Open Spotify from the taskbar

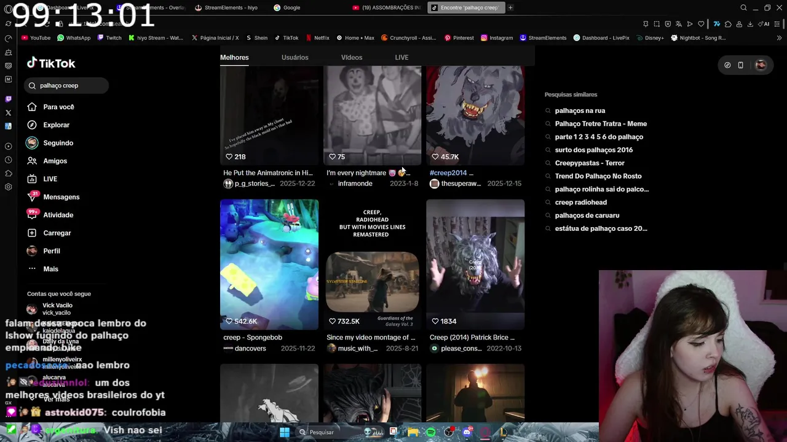431,432
